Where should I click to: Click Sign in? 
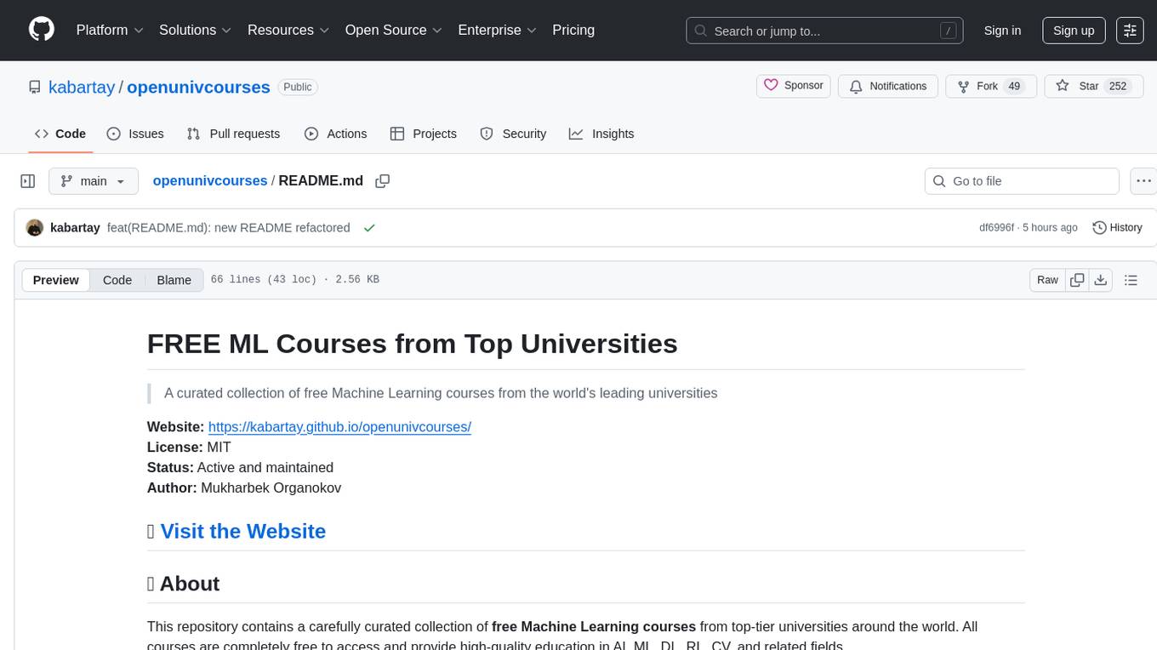point(1002,31)
